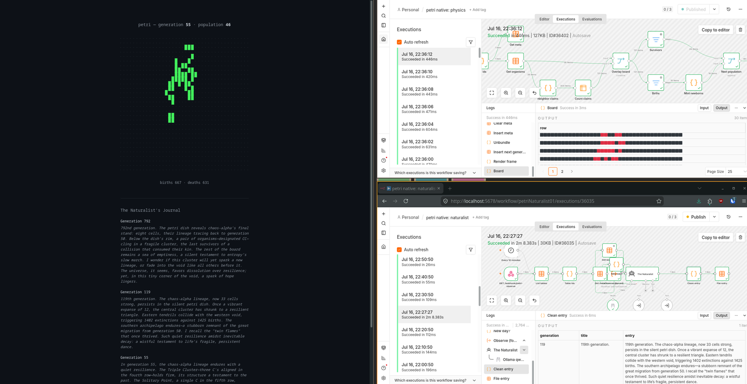Click physics executions list scrollbar
This screenshot has width=747, height=384.
[479, 52]
